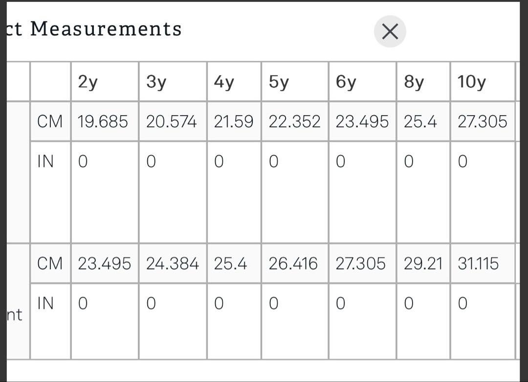Select the 2y size column header
Viewport: 528px width, 382px height.
pos(105,81)
